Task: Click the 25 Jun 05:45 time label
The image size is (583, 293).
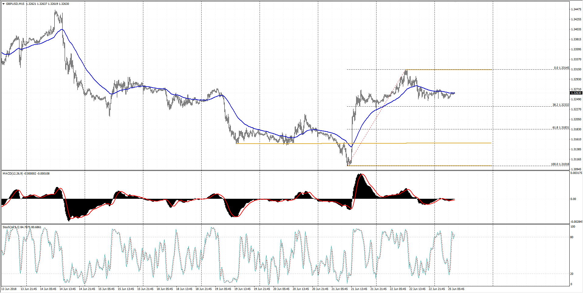Action: (x=456, y=289)
